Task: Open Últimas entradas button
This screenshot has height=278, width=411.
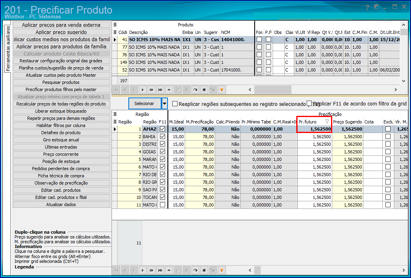Action: (x=61, y=147)
